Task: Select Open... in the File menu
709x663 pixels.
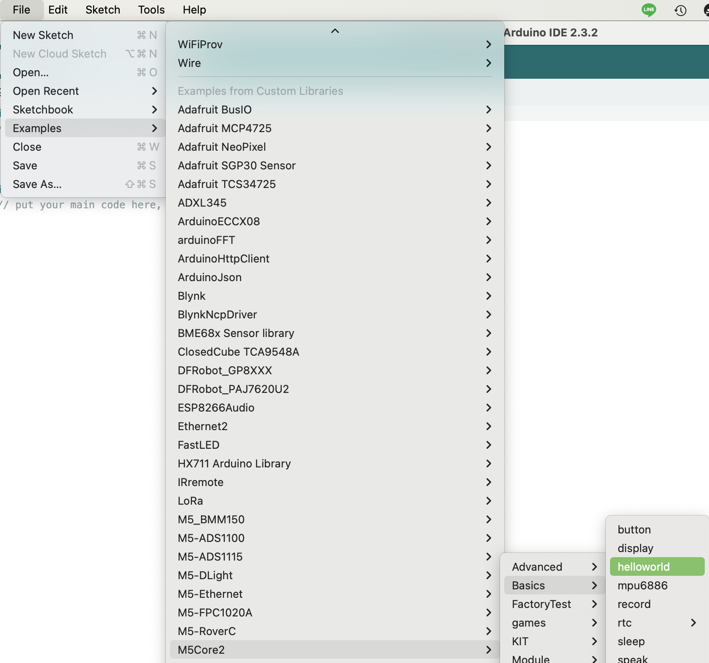Action: 85,72
